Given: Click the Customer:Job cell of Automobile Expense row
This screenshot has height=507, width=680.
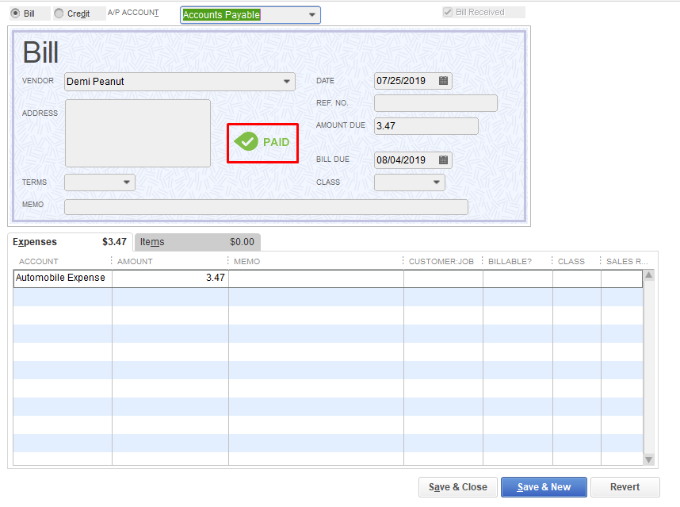Looking at the screenshot, I should [443, 278].
